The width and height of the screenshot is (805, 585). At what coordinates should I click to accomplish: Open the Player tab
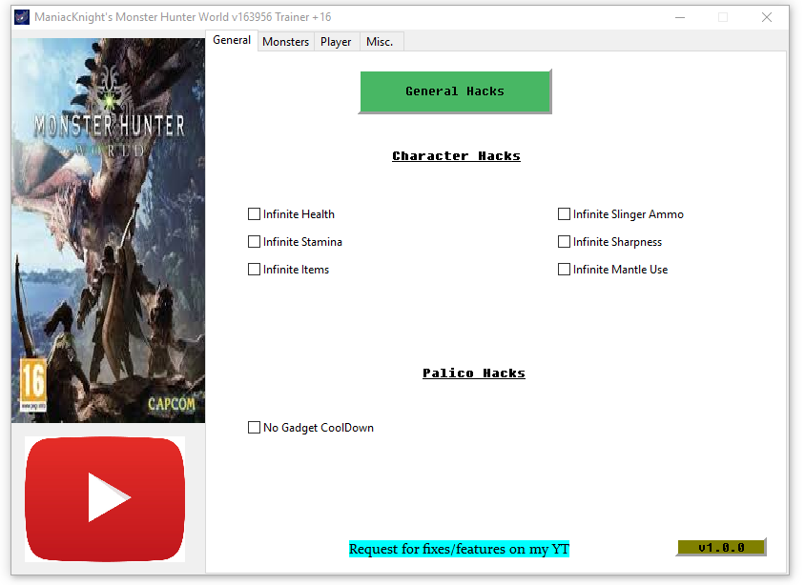[336, 42]
